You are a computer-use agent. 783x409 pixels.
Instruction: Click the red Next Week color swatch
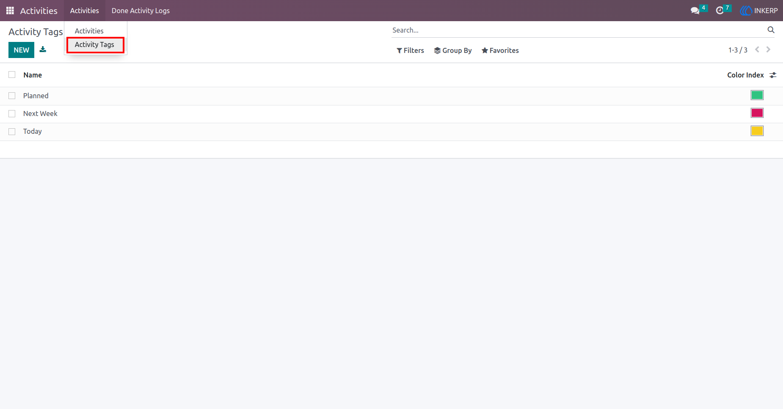(x=757, y=113)
